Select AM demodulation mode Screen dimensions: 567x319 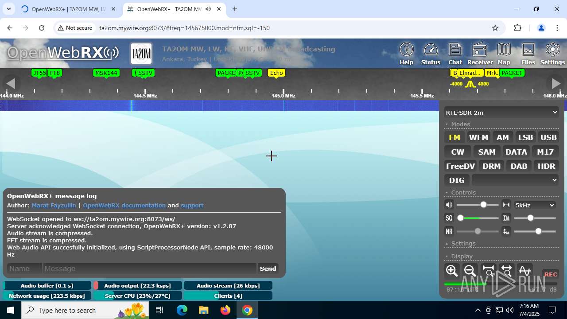click(503, 137)
